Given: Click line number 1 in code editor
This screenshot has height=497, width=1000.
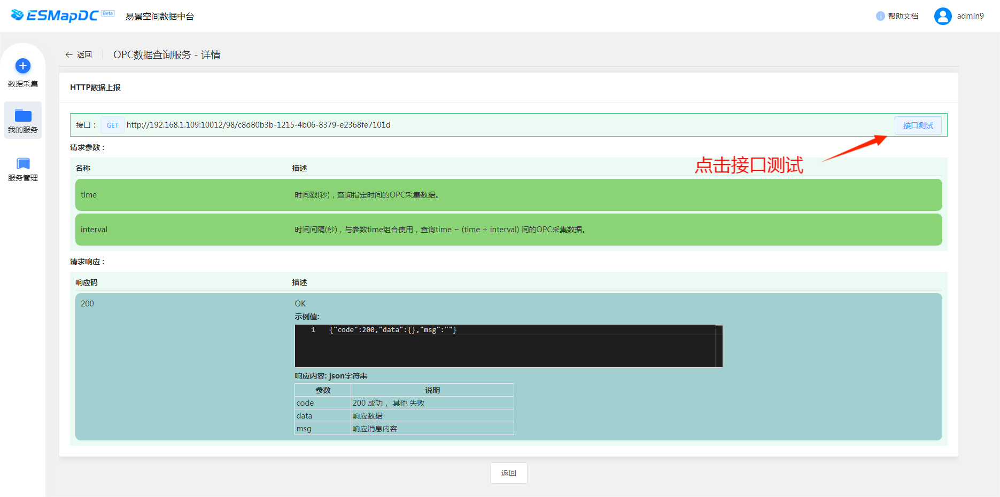Looking at the screenshot, I should (x=313, y=330).
